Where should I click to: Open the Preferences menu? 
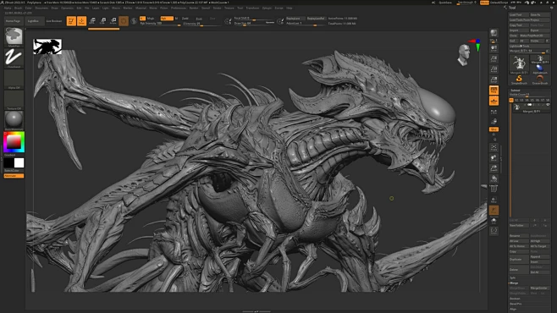coord(179,8)
